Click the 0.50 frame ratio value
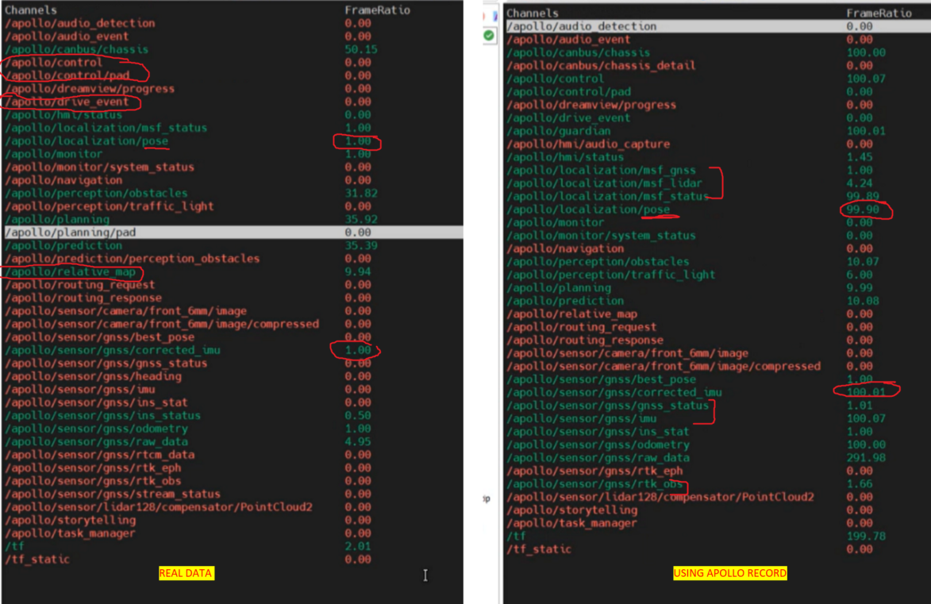This screenshot has height=604, width=931. pos(358,415)
